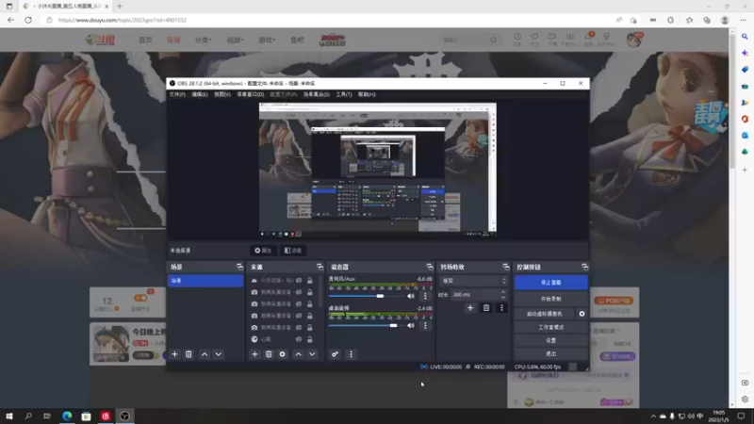754x424 pixels.
Task: Add a new scene with the plus icon
Action: point(174,354)
